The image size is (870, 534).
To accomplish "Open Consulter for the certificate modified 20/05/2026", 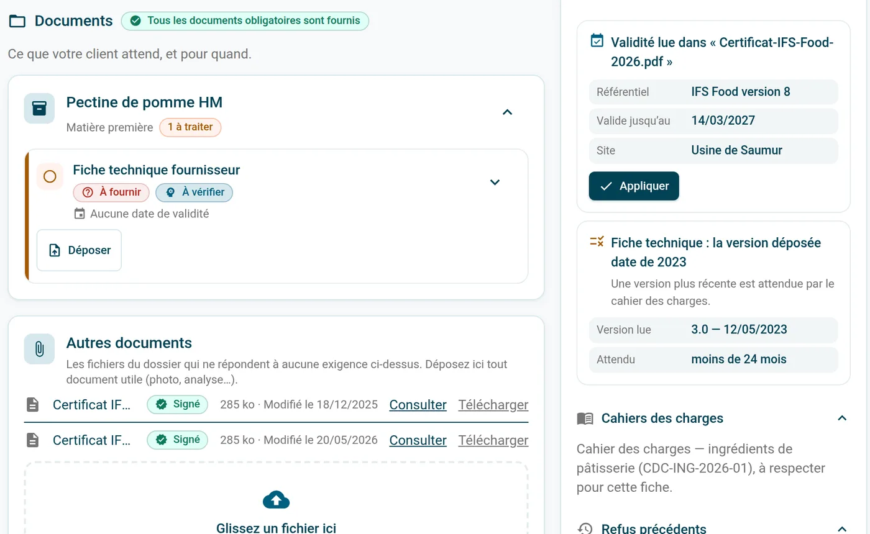I will click(418, 440).
